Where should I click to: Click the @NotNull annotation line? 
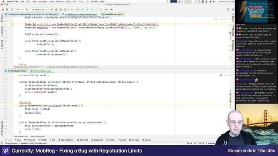[25, 102]
